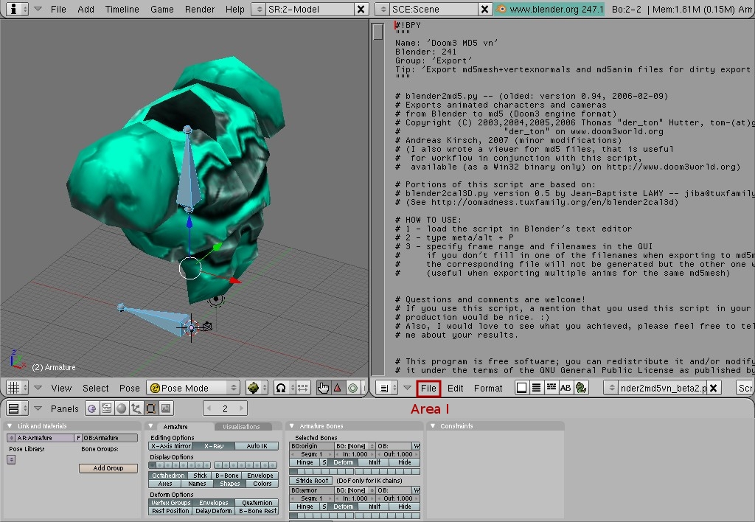
Task: Click the F fake user button
Action: tap(78, 438)
